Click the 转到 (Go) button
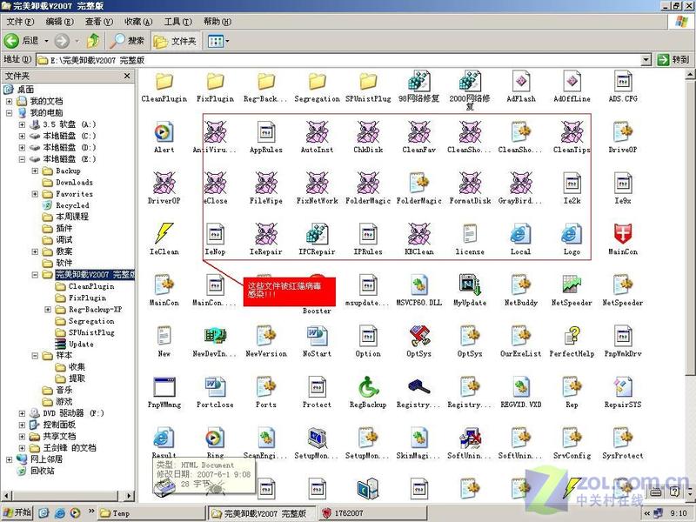Image resolution: width=696 pixels, height=522 pixels. point(673,59)
